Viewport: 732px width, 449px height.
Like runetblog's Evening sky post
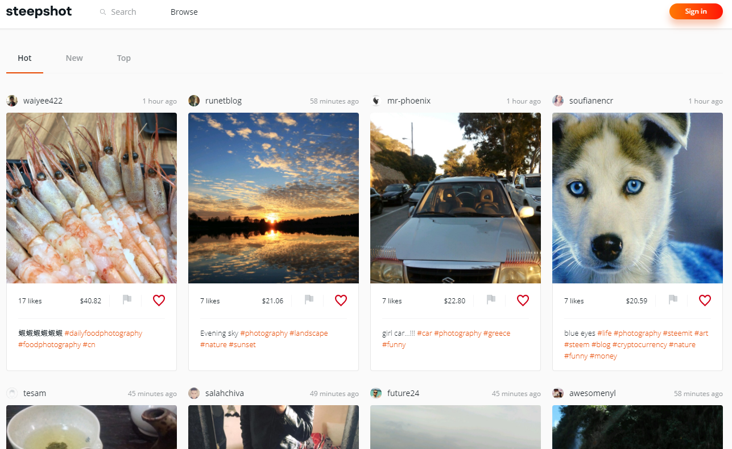(341, 300)
